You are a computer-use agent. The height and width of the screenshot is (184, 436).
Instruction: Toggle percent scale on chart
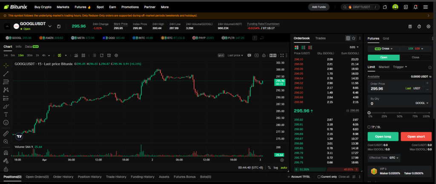point(269,167)
